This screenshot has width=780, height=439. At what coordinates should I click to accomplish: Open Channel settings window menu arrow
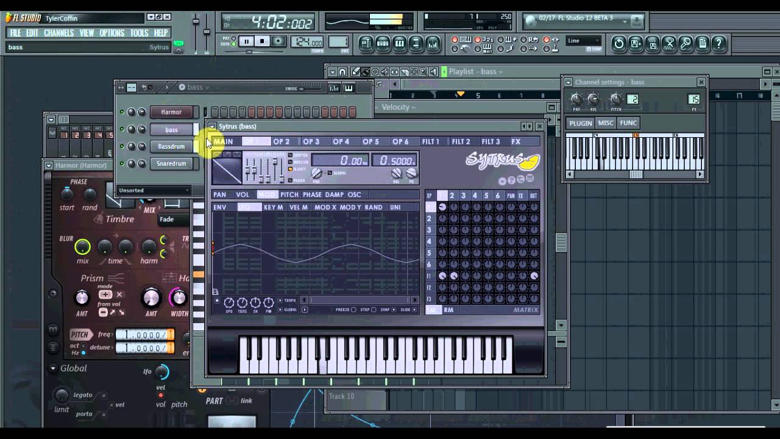click(x=568, y=82)
